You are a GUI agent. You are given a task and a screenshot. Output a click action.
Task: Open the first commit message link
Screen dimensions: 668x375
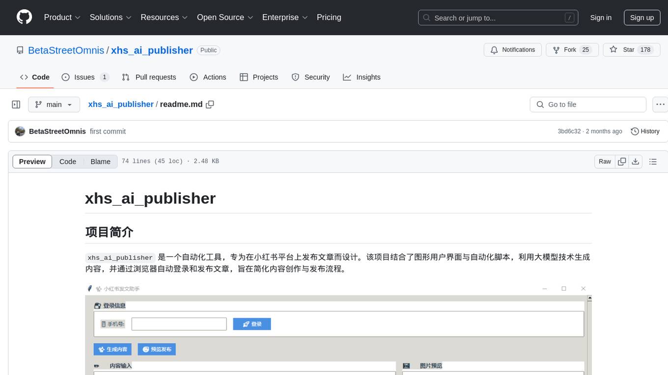(x=108, y=132)
